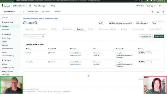Click the search magnifier icon in index field
167x94 pixels.
click(43, 36)
